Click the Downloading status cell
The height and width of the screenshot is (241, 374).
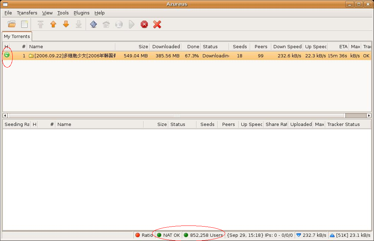click(216, 56)
